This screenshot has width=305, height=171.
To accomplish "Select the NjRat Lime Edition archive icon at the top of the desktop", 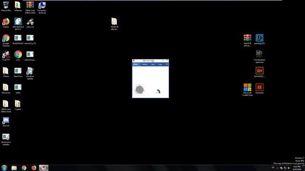I will click(30, 8).
